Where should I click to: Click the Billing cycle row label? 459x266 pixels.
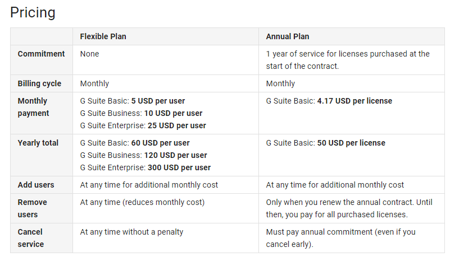pyautogui.click(x=39, y=83)
